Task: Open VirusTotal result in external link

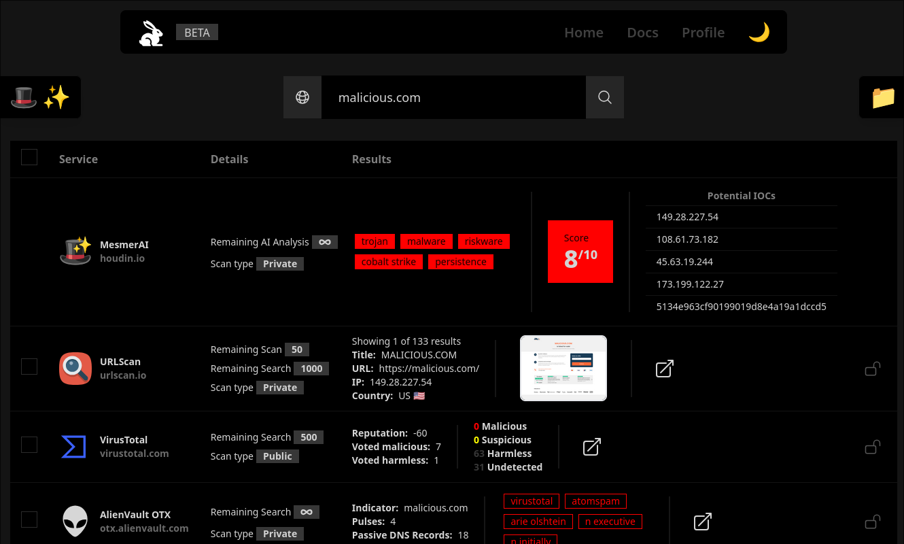Action: pos(592,447)
